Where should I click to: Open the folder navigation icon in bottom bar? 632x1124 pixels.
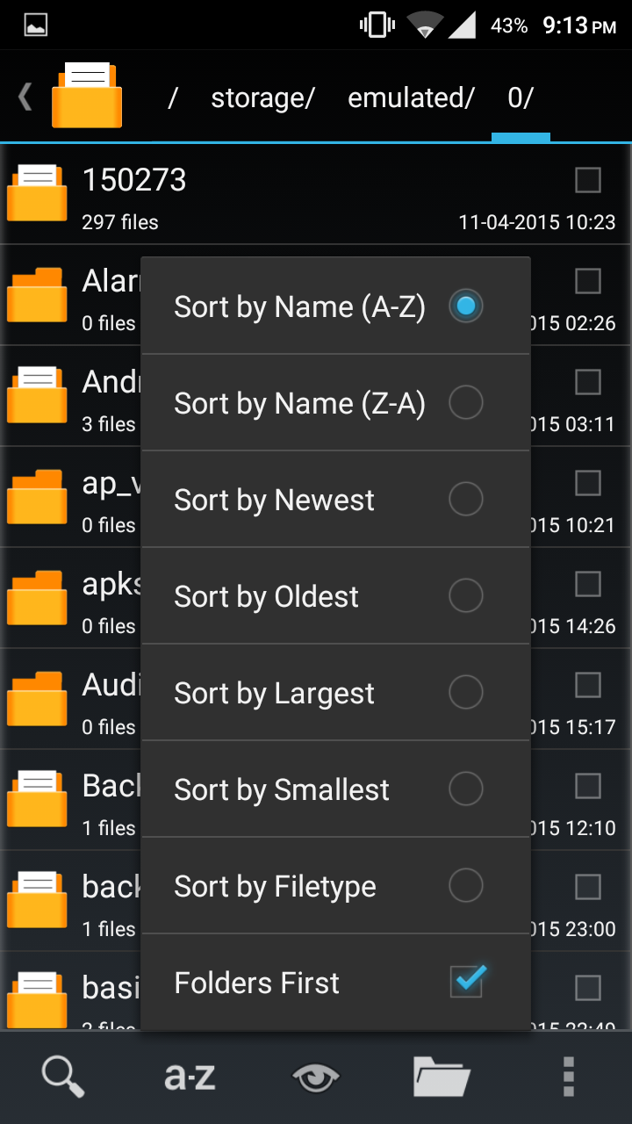(442, 1075)
